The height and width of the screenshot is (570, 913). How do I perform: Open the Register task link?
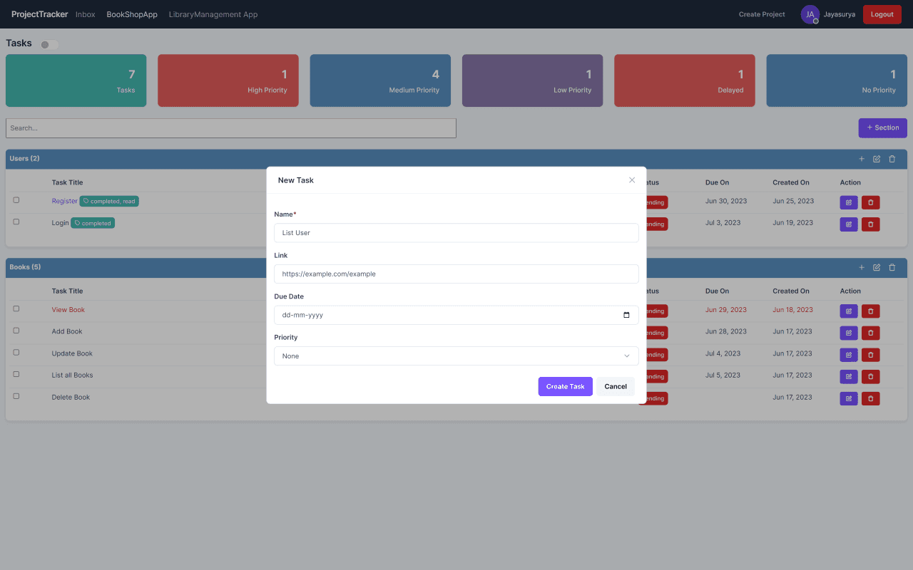(x=64, y=200)
